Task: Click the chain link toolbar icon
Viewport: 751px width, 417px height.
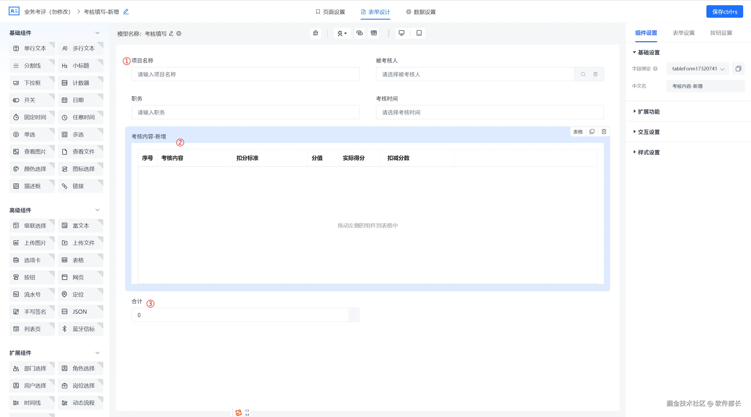Action: (360, 33)
